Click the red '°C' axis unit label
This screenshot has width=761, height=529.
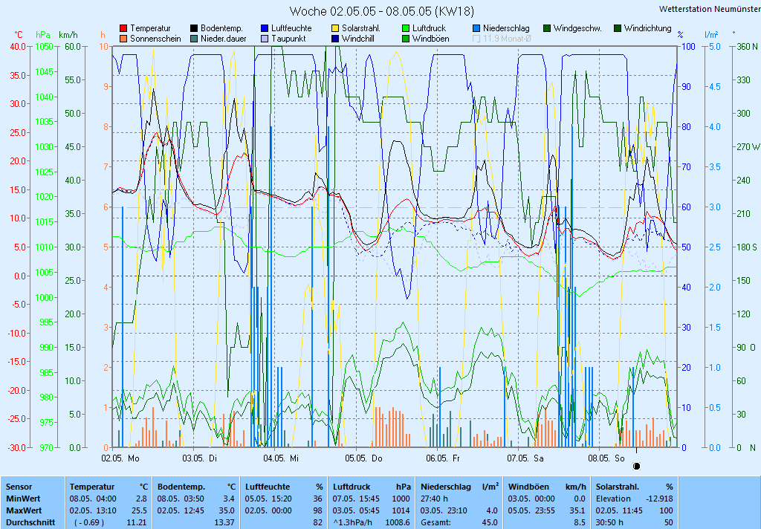click(19, 35)
